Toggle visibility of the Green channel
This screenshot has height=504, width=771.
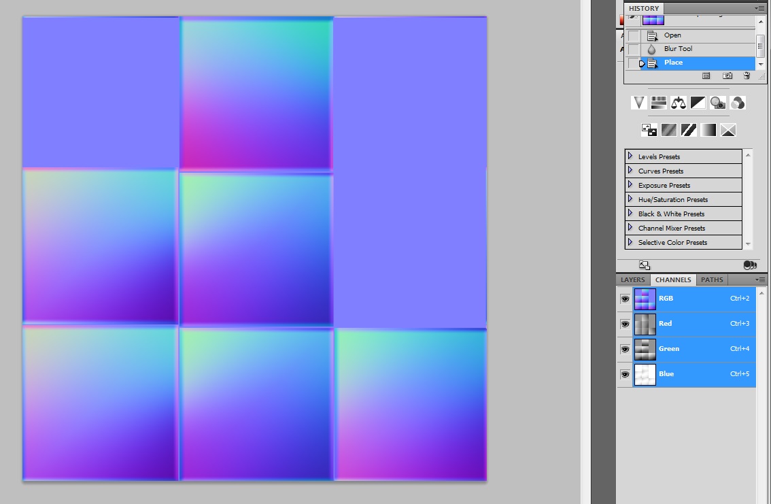(625, 349)
